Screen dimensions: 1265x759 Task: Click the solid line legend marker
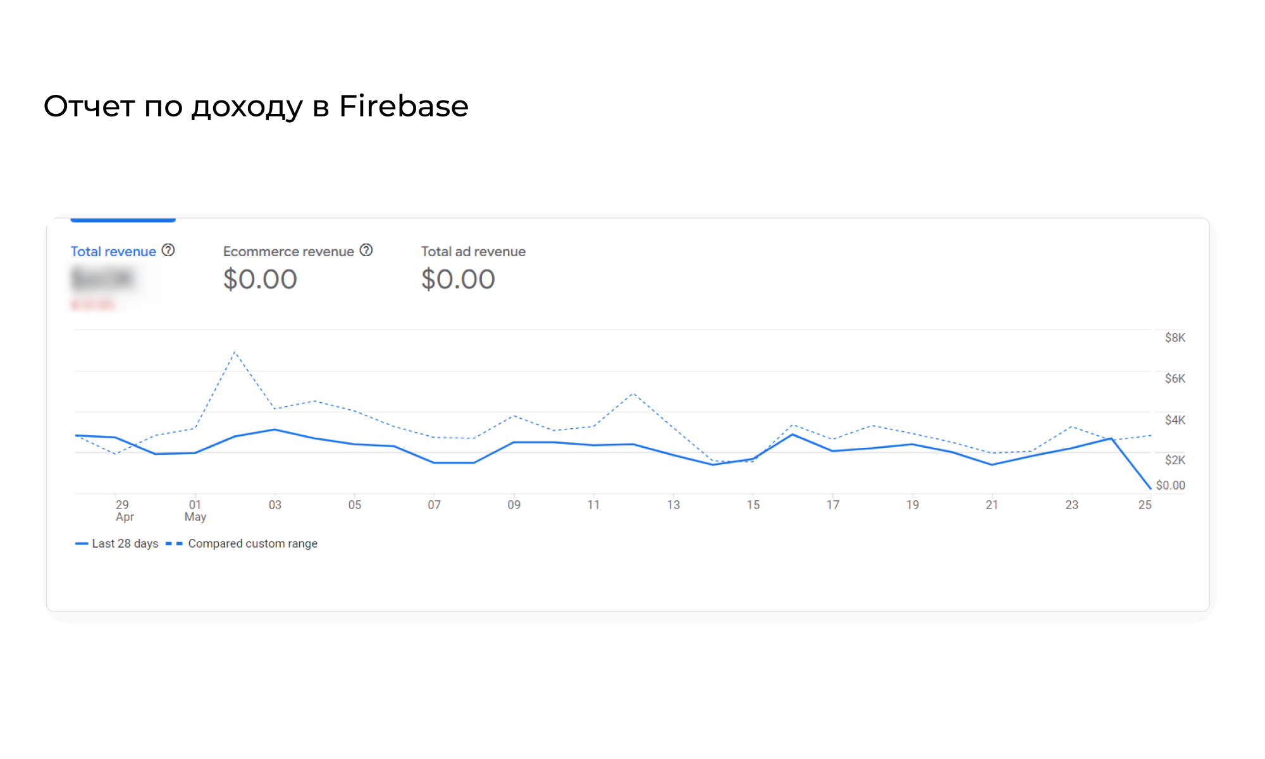pyautogui.click(x=82, y=543)
